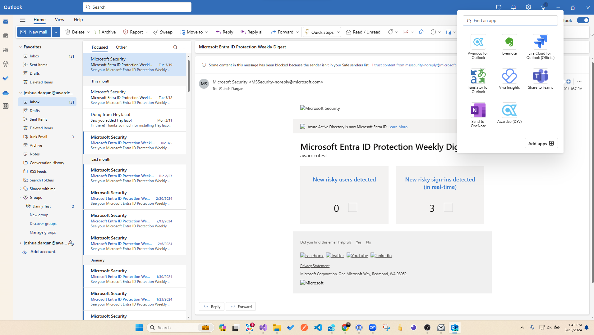The width and height of the screenshot is (594, 335).
Task: Expand the New mail dropdown arrow
Action: click(56, 32)
